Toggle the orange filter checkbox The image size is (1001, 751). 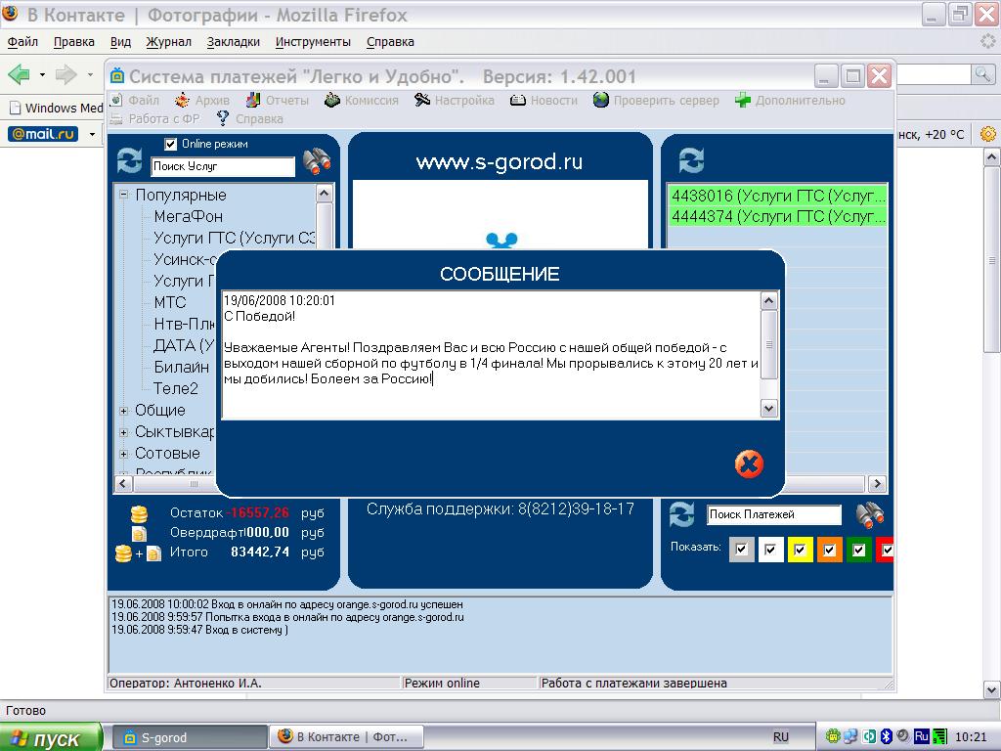coord(830,551)
